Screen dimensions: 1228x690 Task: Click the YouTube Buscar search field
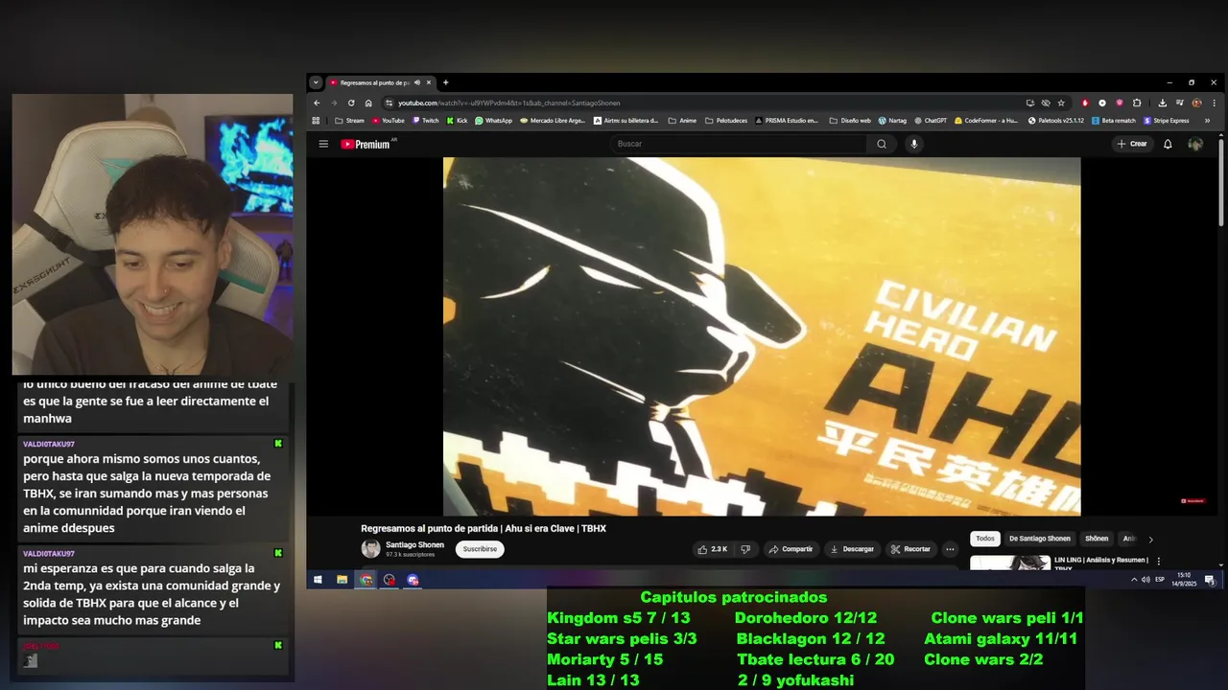click(739, 144)
